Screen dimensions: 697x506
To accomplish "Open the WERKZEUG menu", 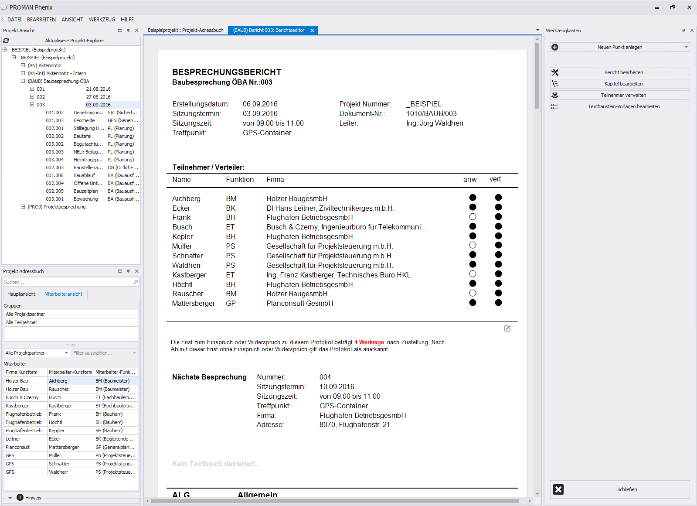I will pos(102,20).
